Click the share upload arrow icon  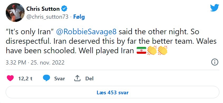[77, 78]
